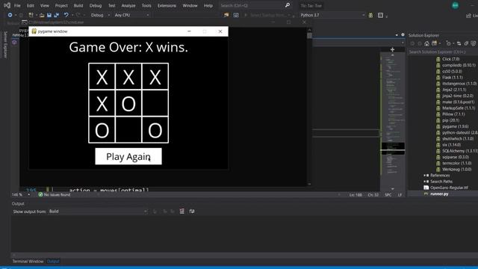Click the Save All toolbar icon
Viewport: 478px width, 269px height.
(x=57, y=15)
